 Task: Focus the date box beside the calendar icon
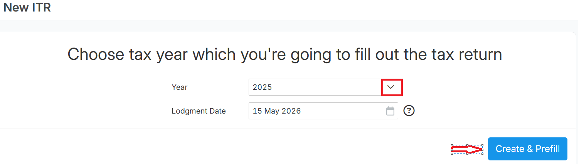click(x=323, y=111)
